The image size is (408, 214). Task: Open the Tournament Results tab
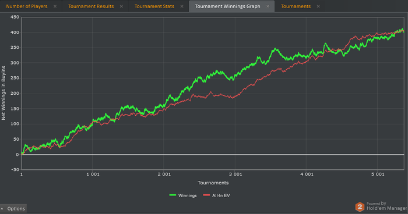[91, 6]
